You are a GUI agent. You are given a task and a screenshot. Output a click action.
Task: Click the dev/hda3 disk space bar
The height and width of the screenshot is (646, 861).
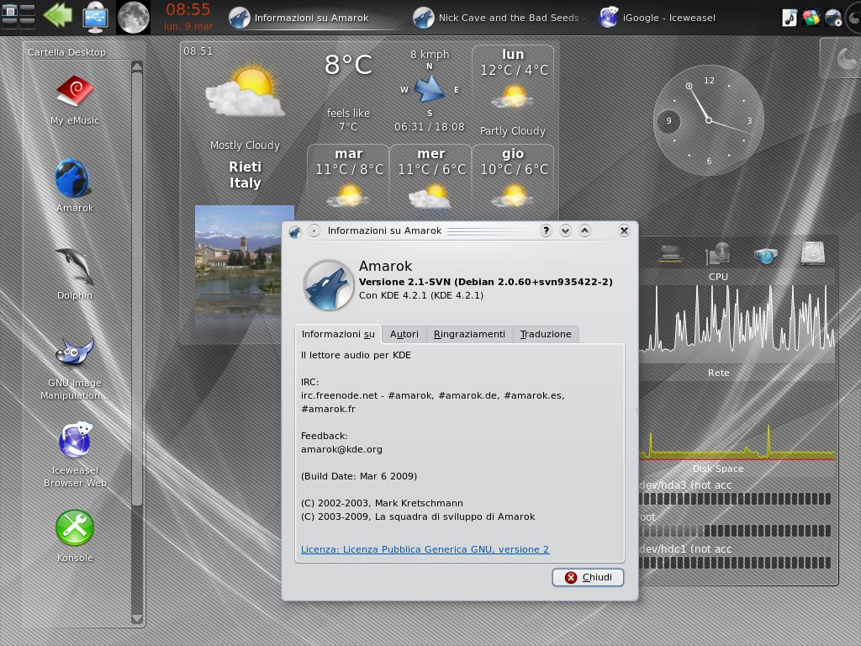735,499
